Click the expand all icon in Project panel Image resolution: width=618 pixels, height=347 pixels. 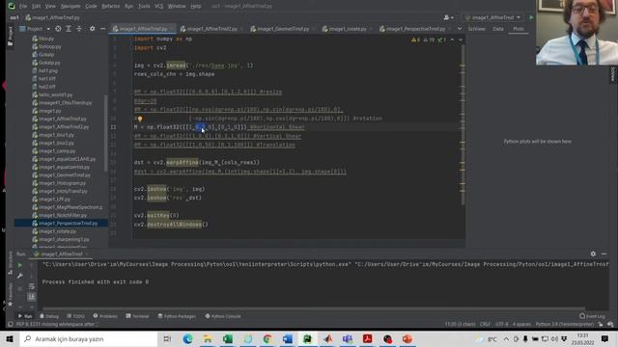69,29
